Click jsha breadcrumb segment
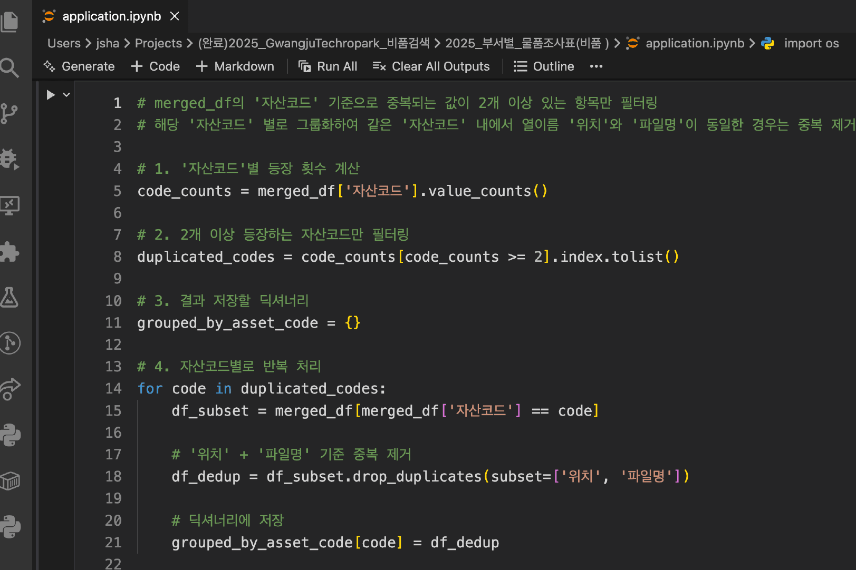Screen dimensions: 856x570 tap(108, 43)
